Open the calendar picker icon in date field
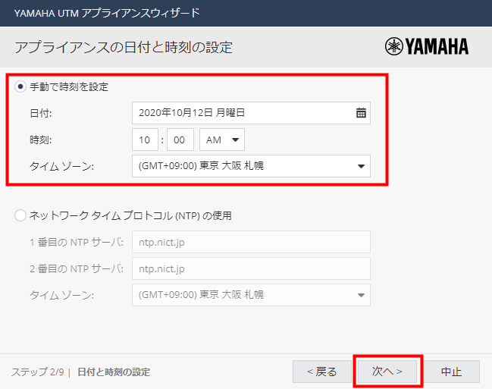The width and height of the screenshot is (492, 389). click(x=361, y=113)
